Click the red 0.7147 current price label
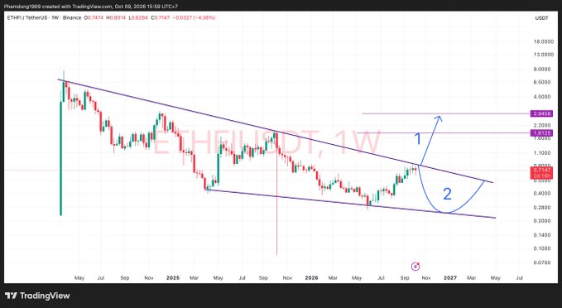This screenshot has height=308, width=562. [541, 171]
